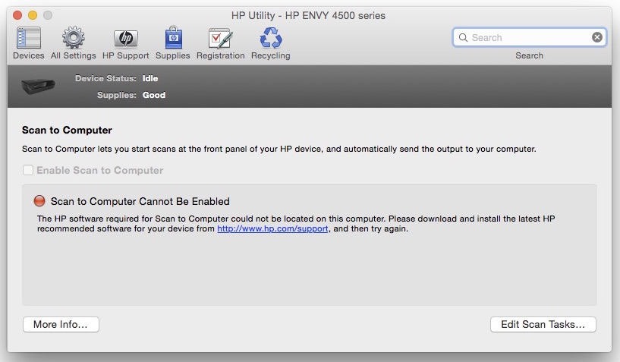The width and height of the screenshot is (620, 362).
Task: Open the Devices list icon
Action: tap(29, 38)
